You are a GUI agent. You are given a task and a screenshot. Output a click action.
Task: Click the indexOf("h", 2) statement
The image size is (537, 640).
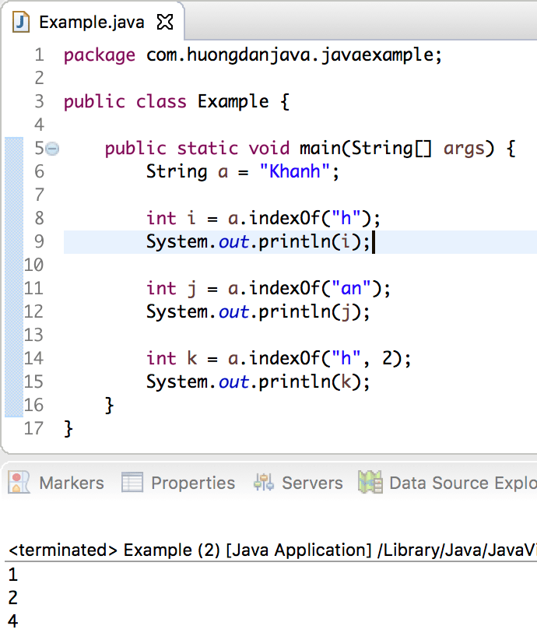(x=279, y=359)
